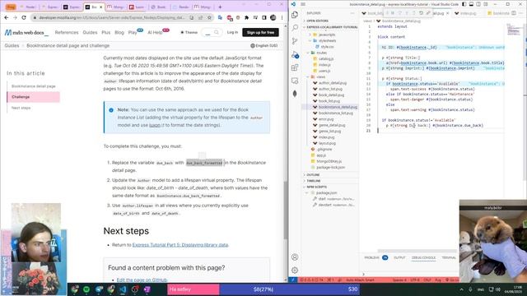Open the Search view in VS Code
This screenshot has height=296, width=527.
pyautogui.click(x=295, y=28)
